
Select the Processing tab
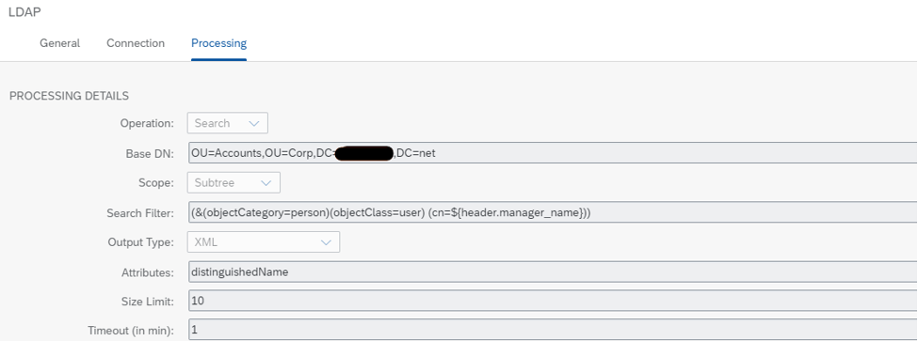(219, 43)
